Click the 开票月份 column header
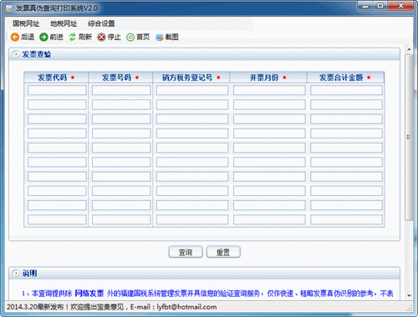 tap(268, 78)
